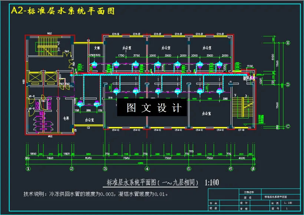Select the C3 duct label symbol
This screenshot has height=215, width=304.
[88, 40]
